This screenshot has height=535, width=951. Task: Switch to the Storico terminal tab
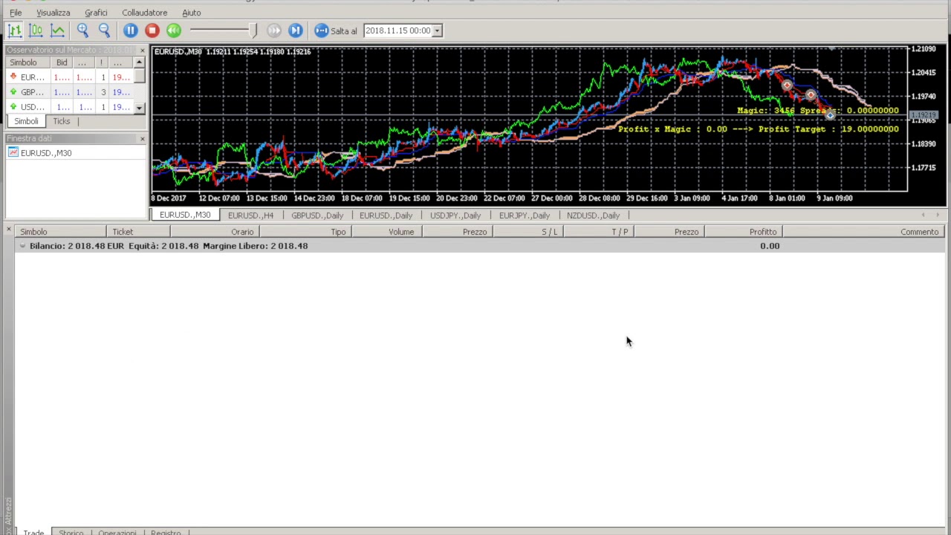tap(71, 532)
